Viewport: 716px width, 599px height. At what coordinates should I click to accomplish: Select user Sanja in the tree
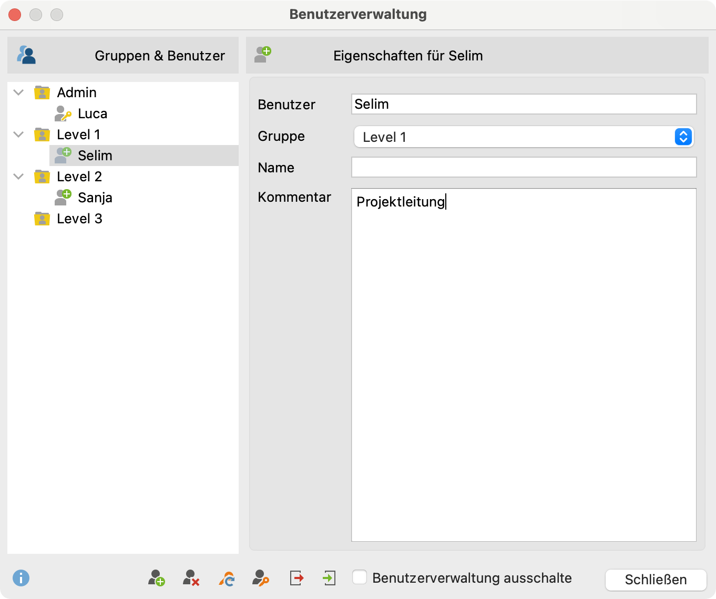[x=95, y=198]
